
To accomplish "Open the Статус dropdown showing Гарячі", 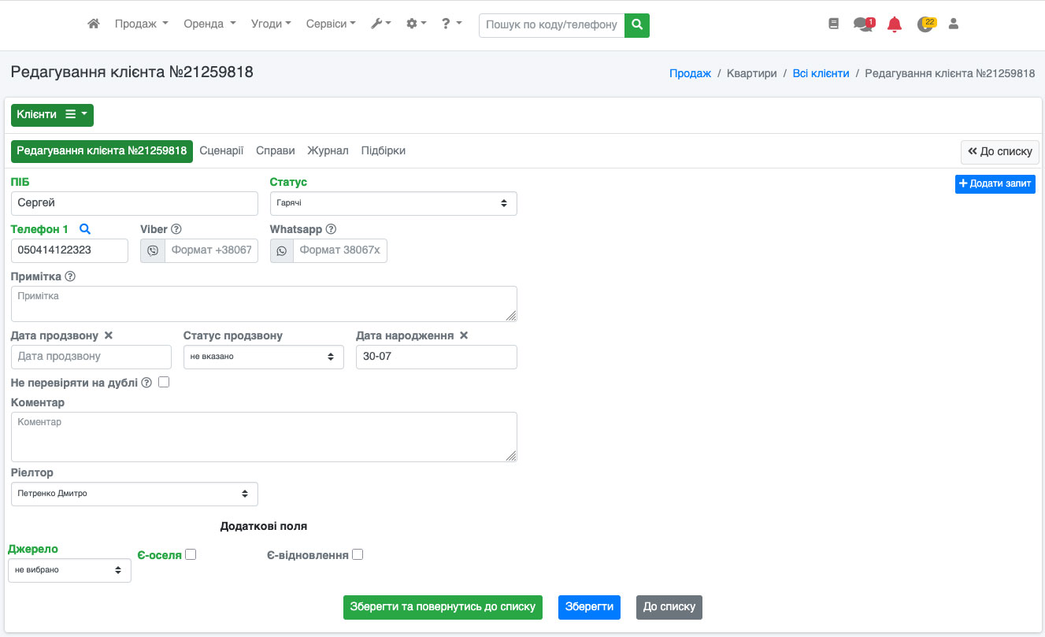I will 394,203.
